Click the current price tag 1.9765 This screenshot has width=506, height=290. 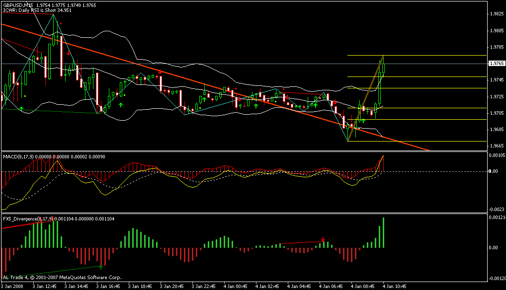[x=496, y=64]
